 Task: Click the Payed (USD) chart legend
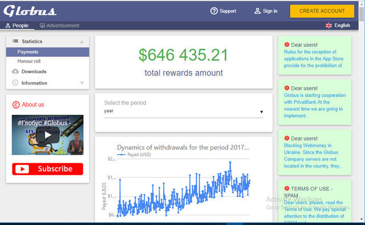(x=134, y=155)
